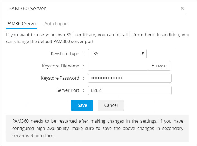Viewport: 197px width, 146px height.
Task: Cancel the changes
Action: coord(111,105)
